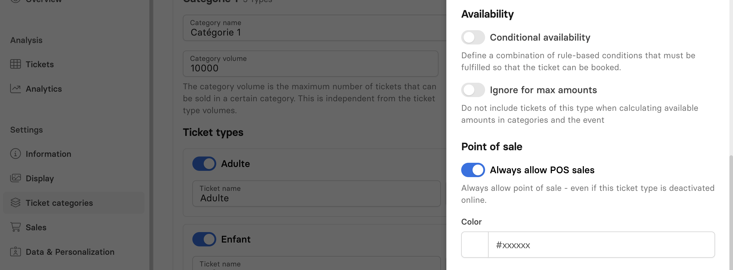Go to Sales settings page
Screen dimensions: 733x270
coord(36,227)
